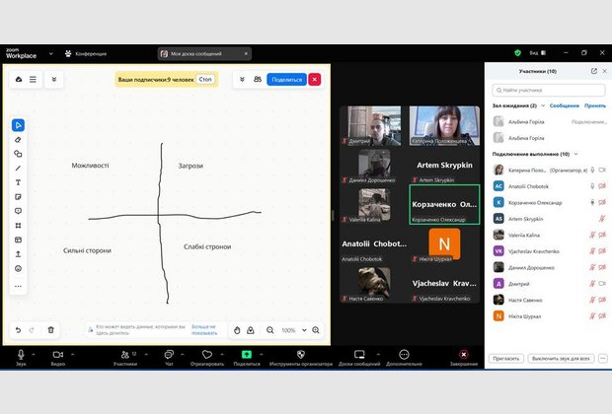Open the emoji/stickers tool

coord(18,268)
